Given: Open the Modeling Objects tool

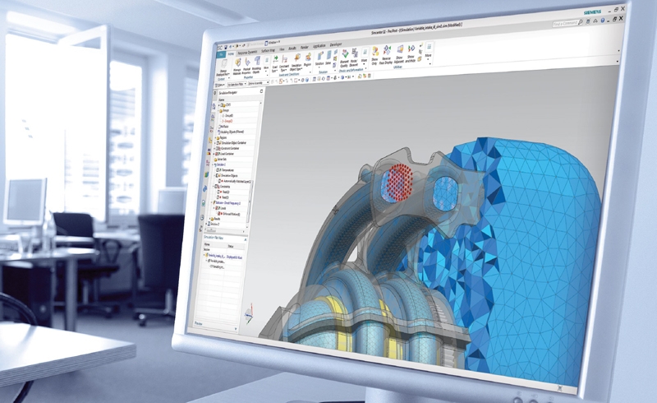Looking at the screenshot, I should (257, 64).
